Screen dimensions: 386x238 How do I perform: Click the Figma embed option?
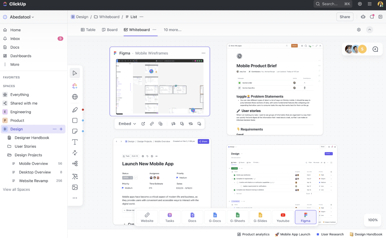click(x=305, y=217)
